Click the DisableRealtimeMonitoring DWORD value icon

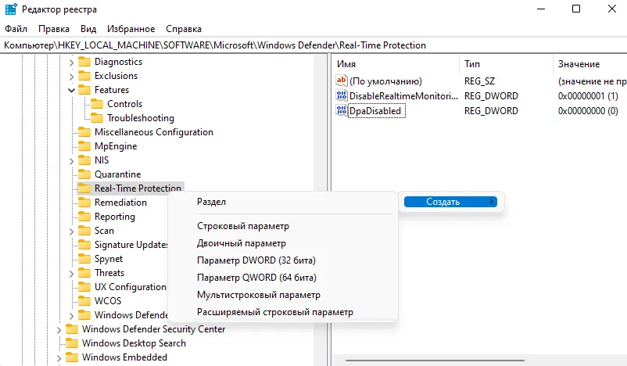pos(342,95)
